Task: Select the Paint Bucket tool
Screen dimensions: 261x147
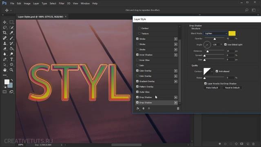Action: pos(11,49)
